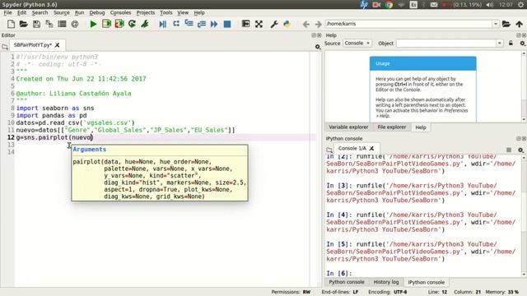This screenshot has width=527, height=296.
Task: Open the Projects menu
Action: pyautogui.click(x=146, y=12)
